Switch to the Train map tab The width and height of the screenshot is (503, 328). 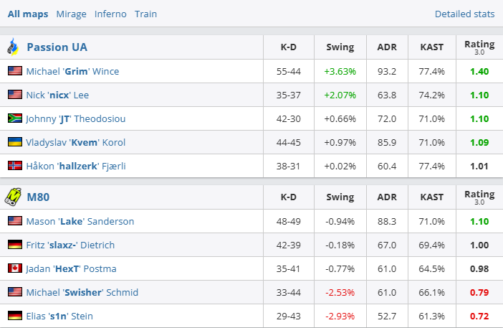click(145, 14)
